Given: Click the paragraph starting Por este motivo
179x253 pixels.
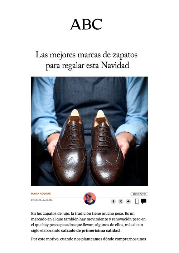Looking at the screenshot, I should [88, 239].
